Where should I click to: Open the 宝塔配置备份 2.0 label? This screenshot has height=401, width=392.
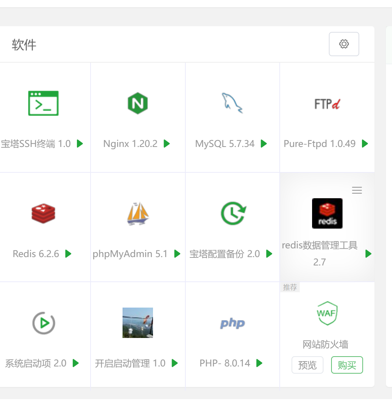click(225, 254)
